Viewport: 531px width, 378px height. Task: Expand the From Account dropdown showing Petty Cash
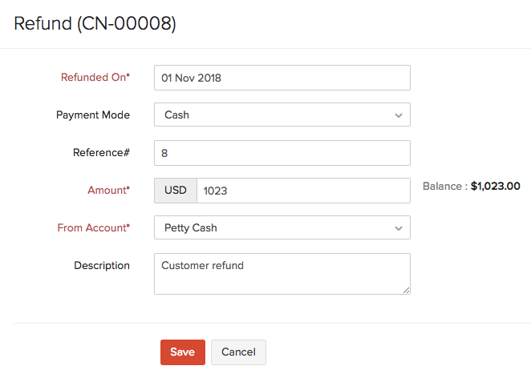tap(273, 227)
